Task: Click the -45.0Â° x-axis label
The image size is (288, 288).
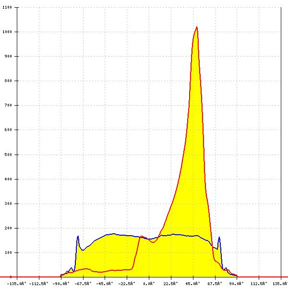Action: pyautogui.click(x=105, y=284)
